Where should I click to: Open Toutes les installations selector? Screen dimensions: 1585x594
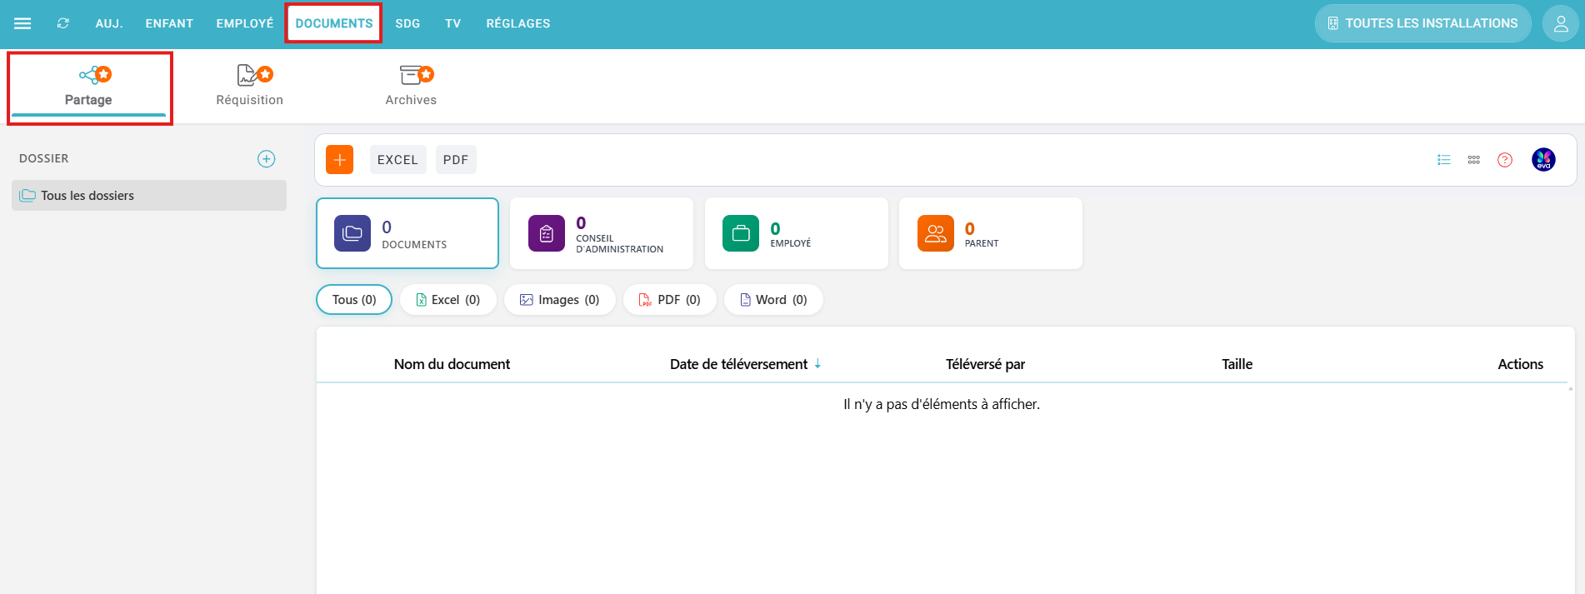(x=1422, y=23)
